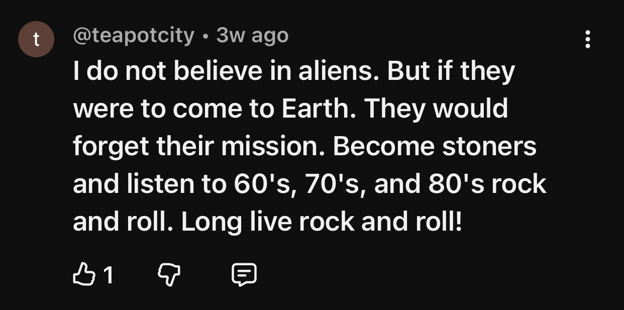This screenshot has width=624, height=310.
Task: Open the @teapotcity channel link
Action: click(134, 36)
